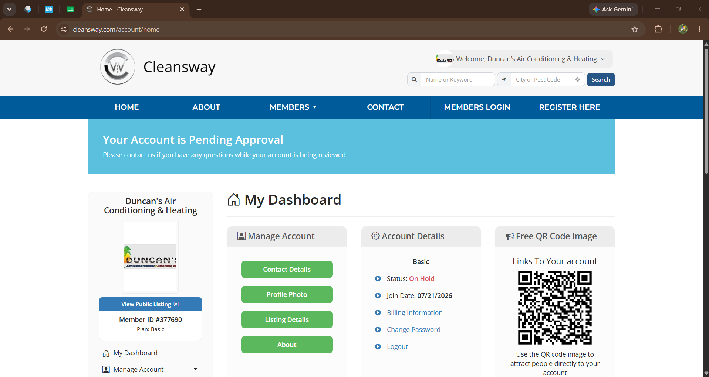This screenshot has width=709, height=377.
Task: Click the external link icon on View Public Listing
Action: click(176, 304)
